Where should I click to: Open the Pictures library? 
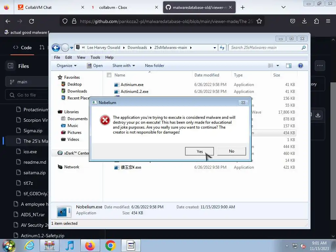74,133
